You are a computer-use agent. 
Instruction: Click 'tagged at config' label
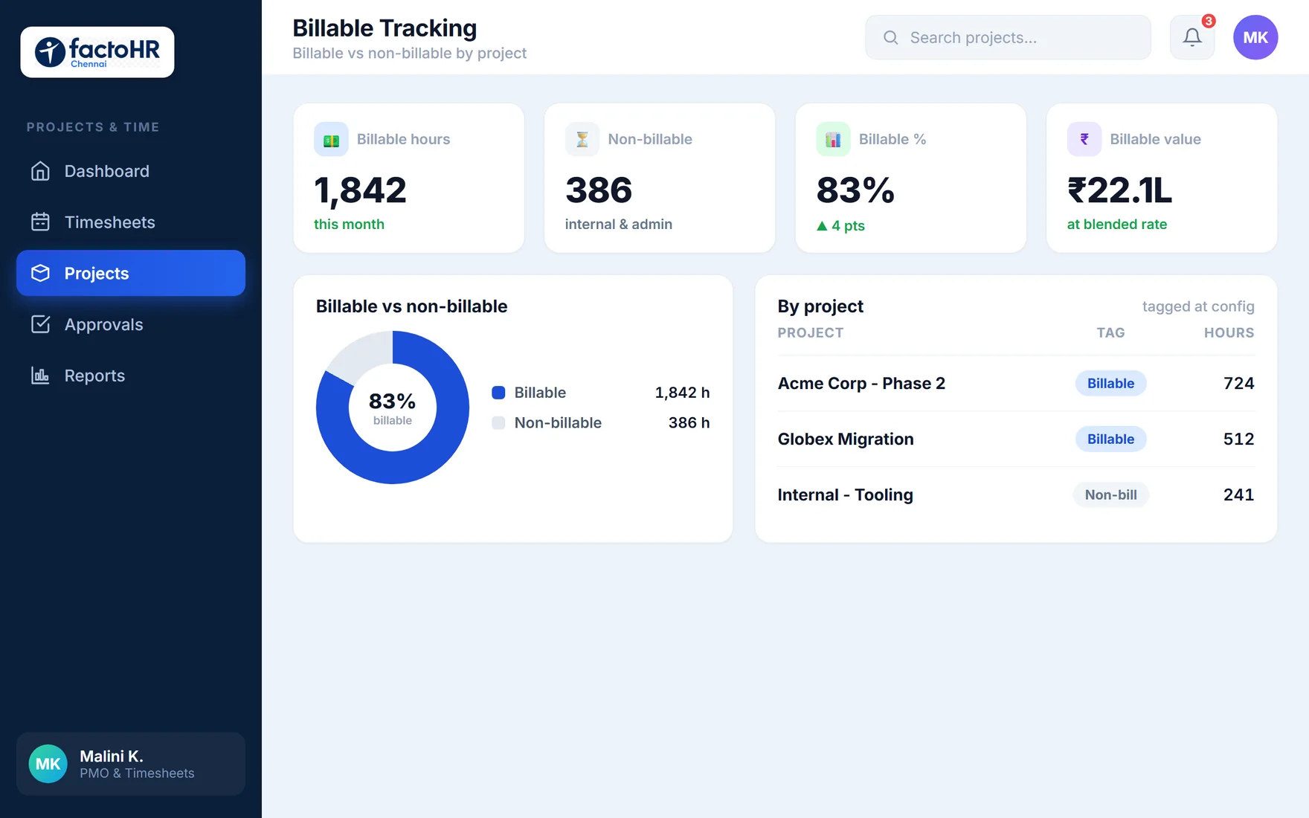click(1198, 306)
